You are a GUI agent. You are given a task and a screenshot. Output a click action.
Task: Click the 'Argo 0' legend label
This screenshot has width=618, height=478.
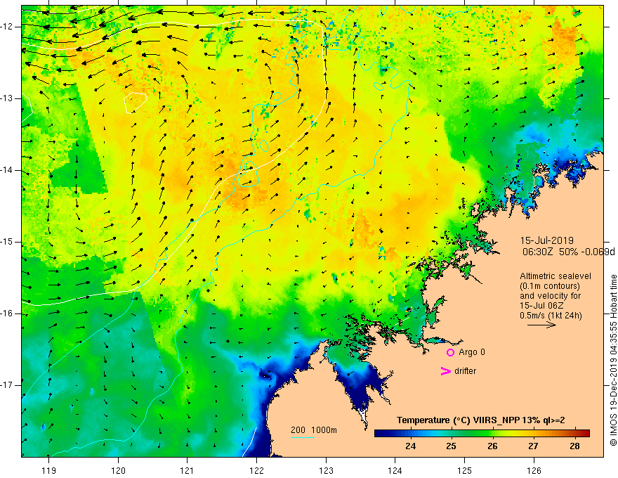472,352
